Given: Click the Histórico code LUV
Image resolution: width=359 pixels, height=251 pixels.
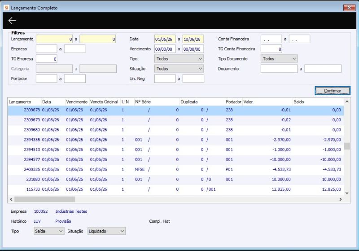Looking at the screenshot, I should [37, 221].
